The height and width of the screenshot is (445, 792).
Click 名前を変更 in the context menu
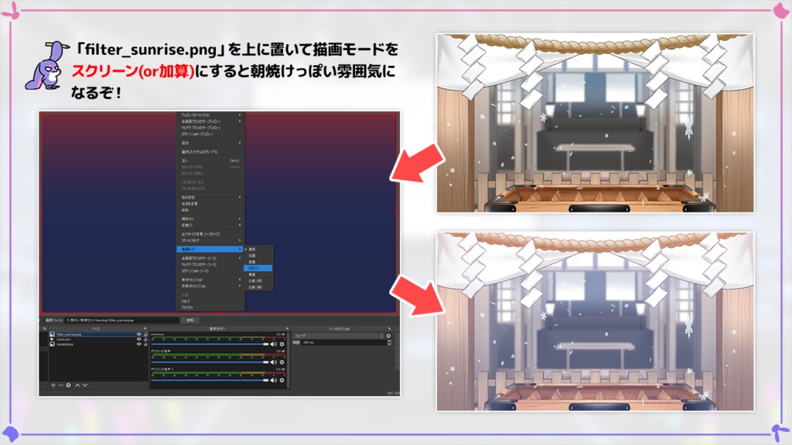(210, 203)
